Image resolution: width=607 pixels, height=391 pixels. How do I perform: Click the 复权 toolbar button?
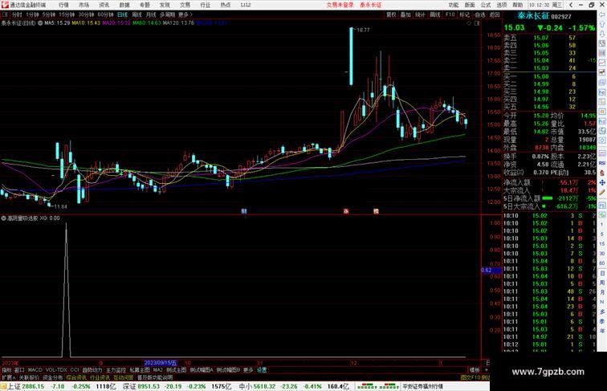391,14
